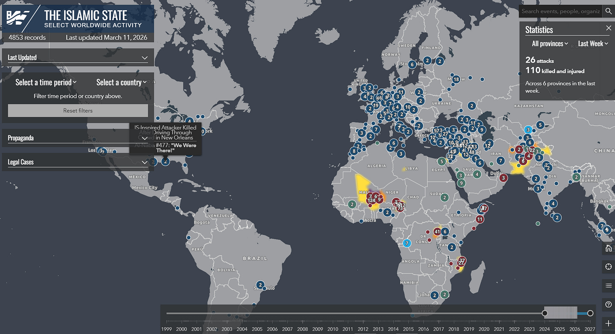Open the All provinces dropdown in Statistics
Viewport: 615px width, 334px height.
click(550, 44)
